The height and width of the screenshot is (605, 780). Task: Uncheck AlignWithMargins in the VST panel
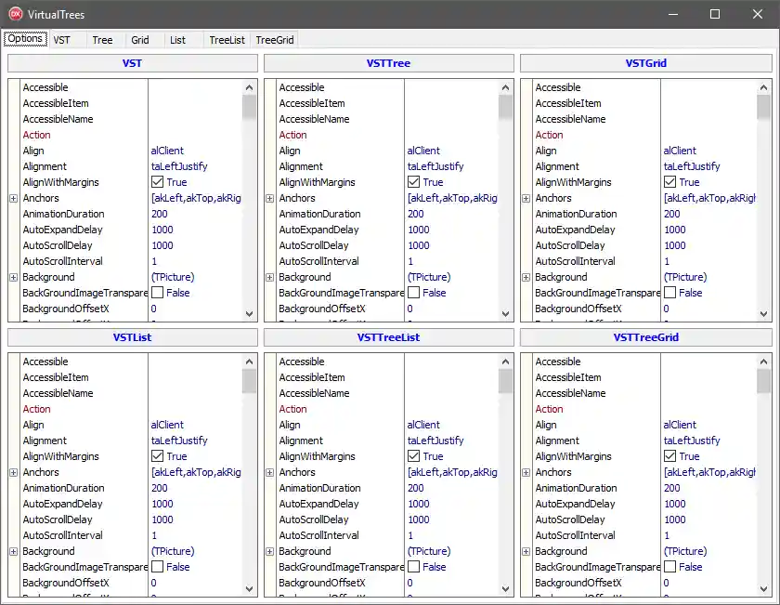pos(155,182)
